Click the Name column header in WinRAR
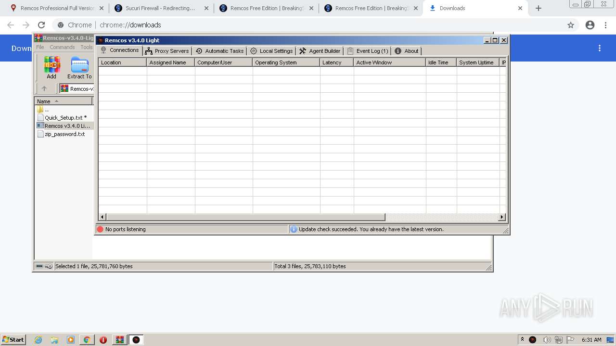616x346 pixels. pos(64,101)
